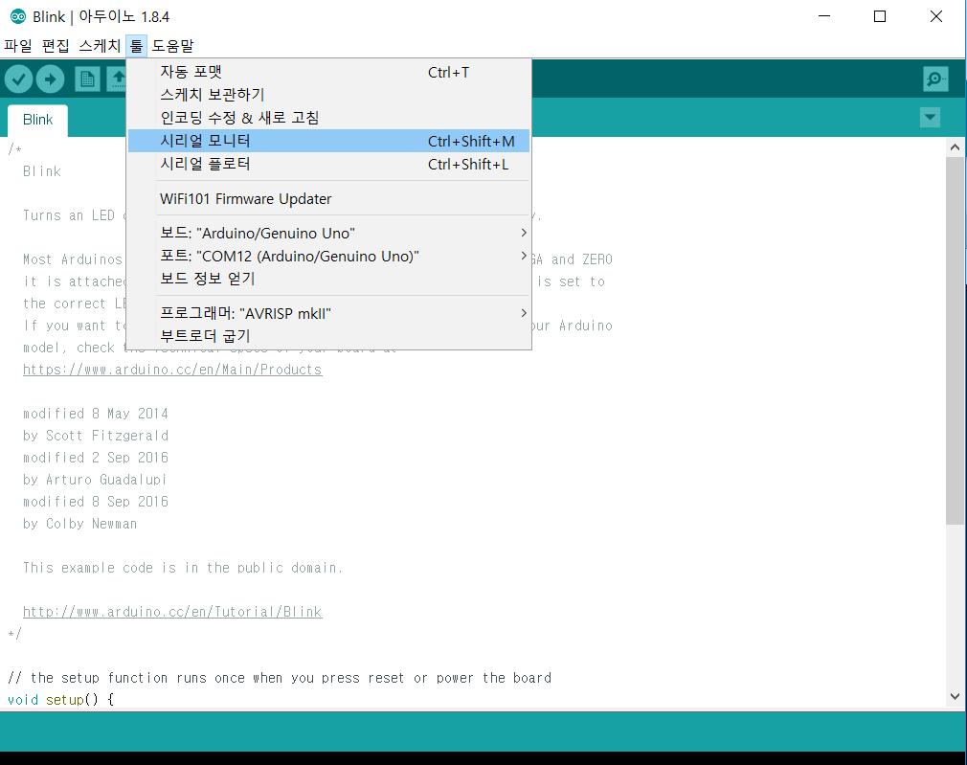Screen dimensions: 967x765
Task: Select 자동 포맷 menu entry
Action: coord(328,72)
